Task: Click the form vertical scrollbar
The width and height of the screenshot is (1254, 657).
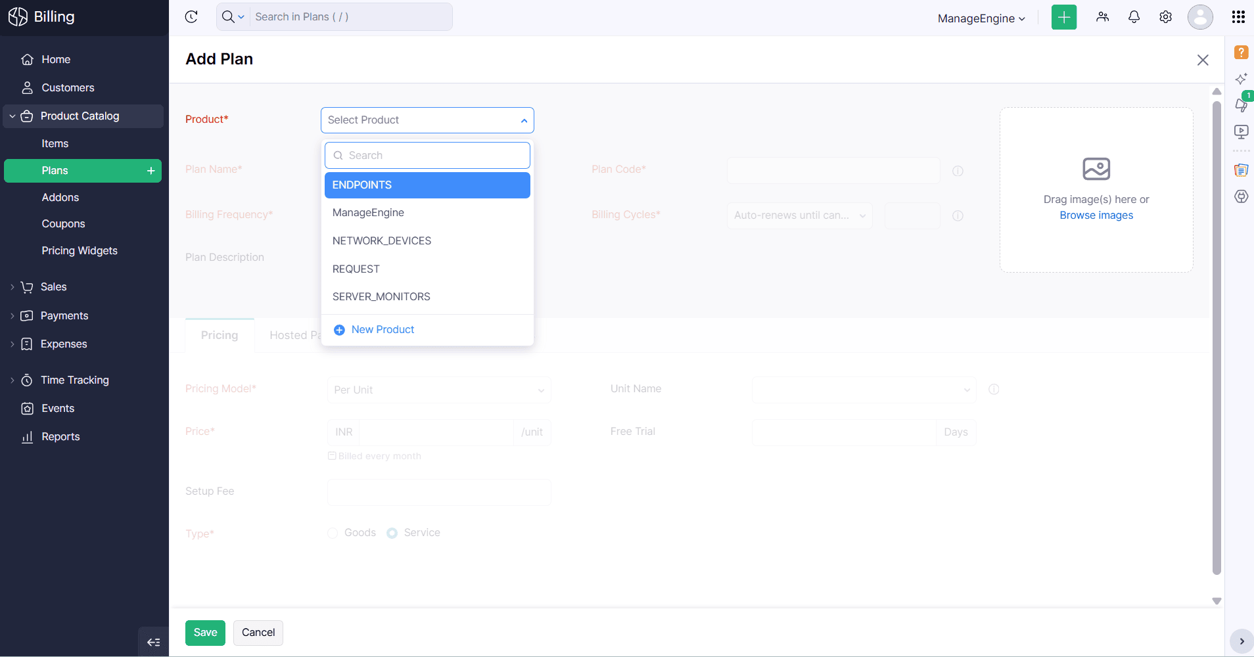Action: [1217, 338]
